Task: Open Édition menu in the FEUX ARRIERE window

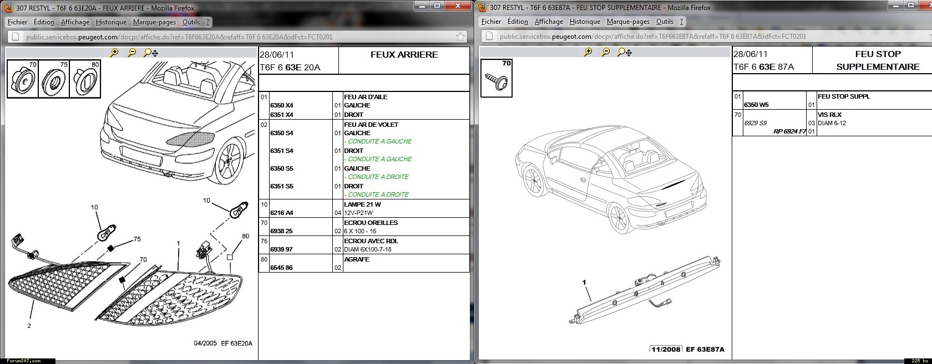Action: click(44, 22)
